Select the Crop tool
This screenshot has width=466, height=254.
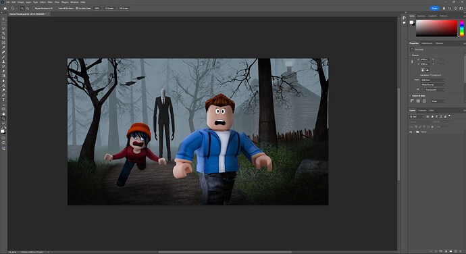3,38
